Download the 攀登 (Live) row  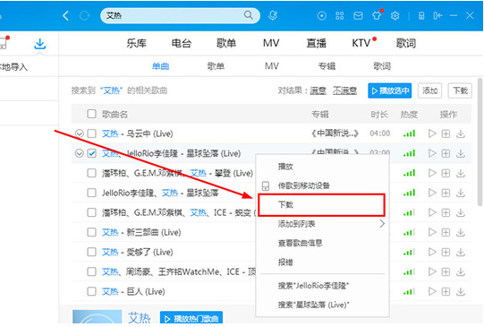coord(461,173)
